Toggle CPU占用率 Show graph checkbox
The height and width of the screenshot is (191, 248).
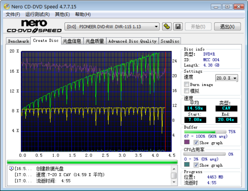(196, 165)
